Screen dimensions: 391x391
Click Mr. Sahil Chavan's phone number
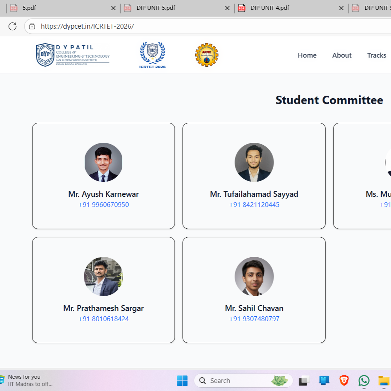point(254,319)
